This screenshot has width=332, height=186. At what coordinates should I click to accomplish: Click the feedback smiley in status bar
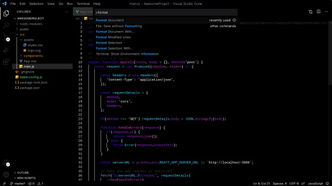point(327,184)
